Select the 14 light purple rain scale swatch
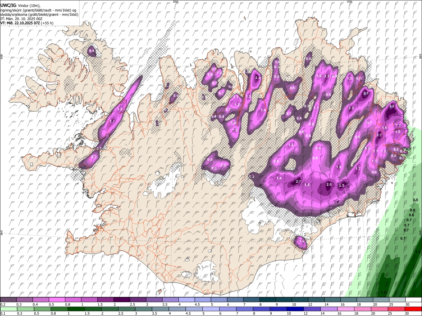The height and width of the screenshot is (316, 422). [x=329, y=309]
